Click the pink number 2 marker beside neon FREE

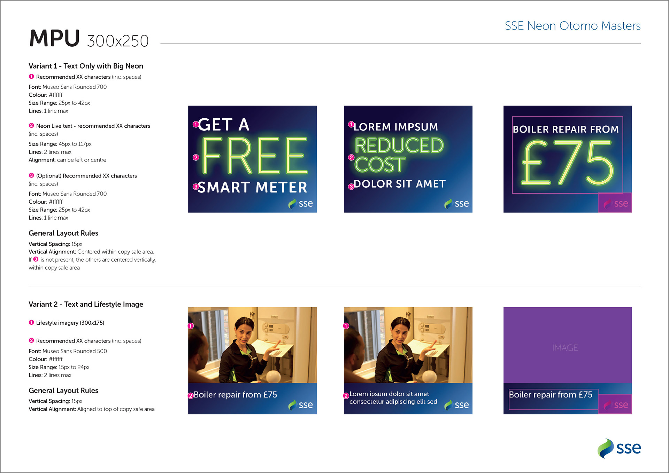point(196,158)
